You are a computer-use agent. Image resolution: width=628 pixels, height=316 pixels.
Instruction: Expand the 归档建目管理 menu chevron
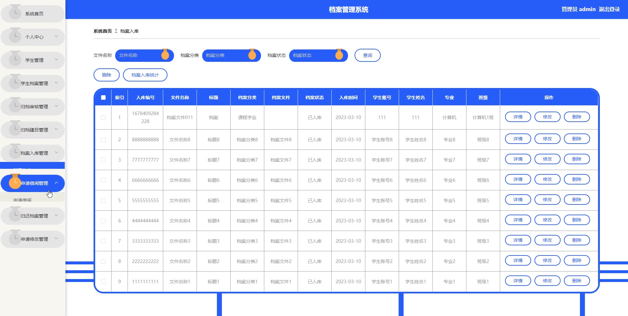coord(56,130)
